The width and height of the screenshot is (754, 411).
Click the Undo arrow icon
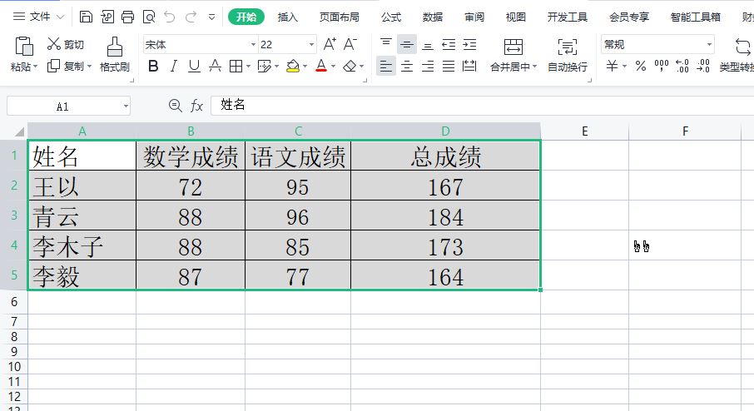coord(169,17)
